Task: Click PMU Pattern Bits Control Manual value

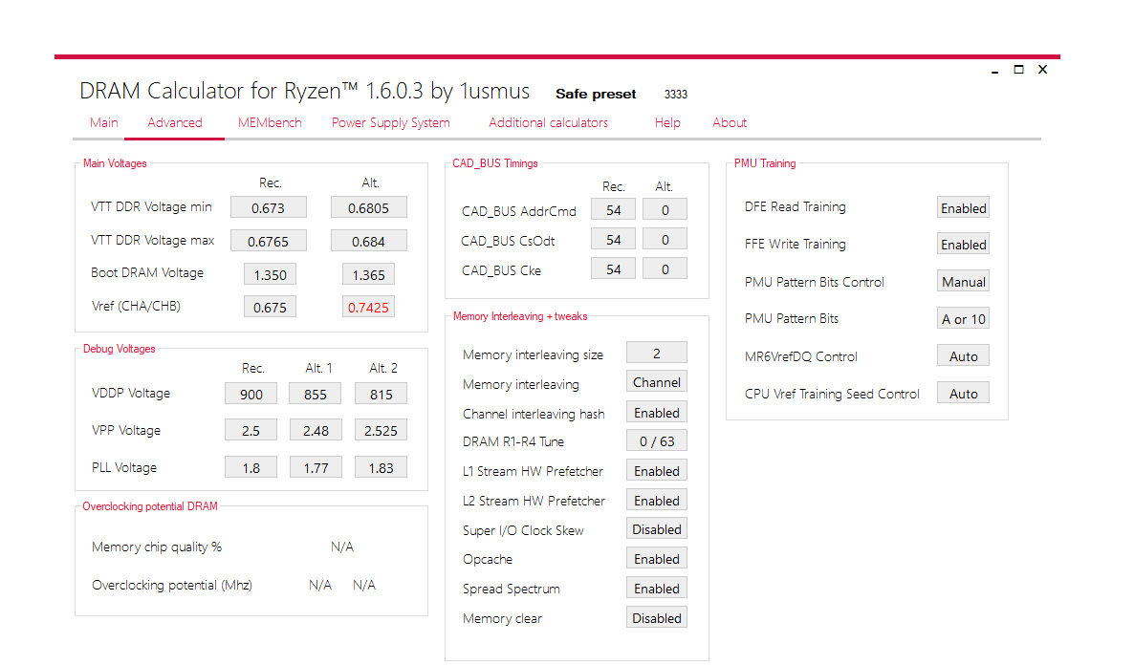Action: [963, 281]
